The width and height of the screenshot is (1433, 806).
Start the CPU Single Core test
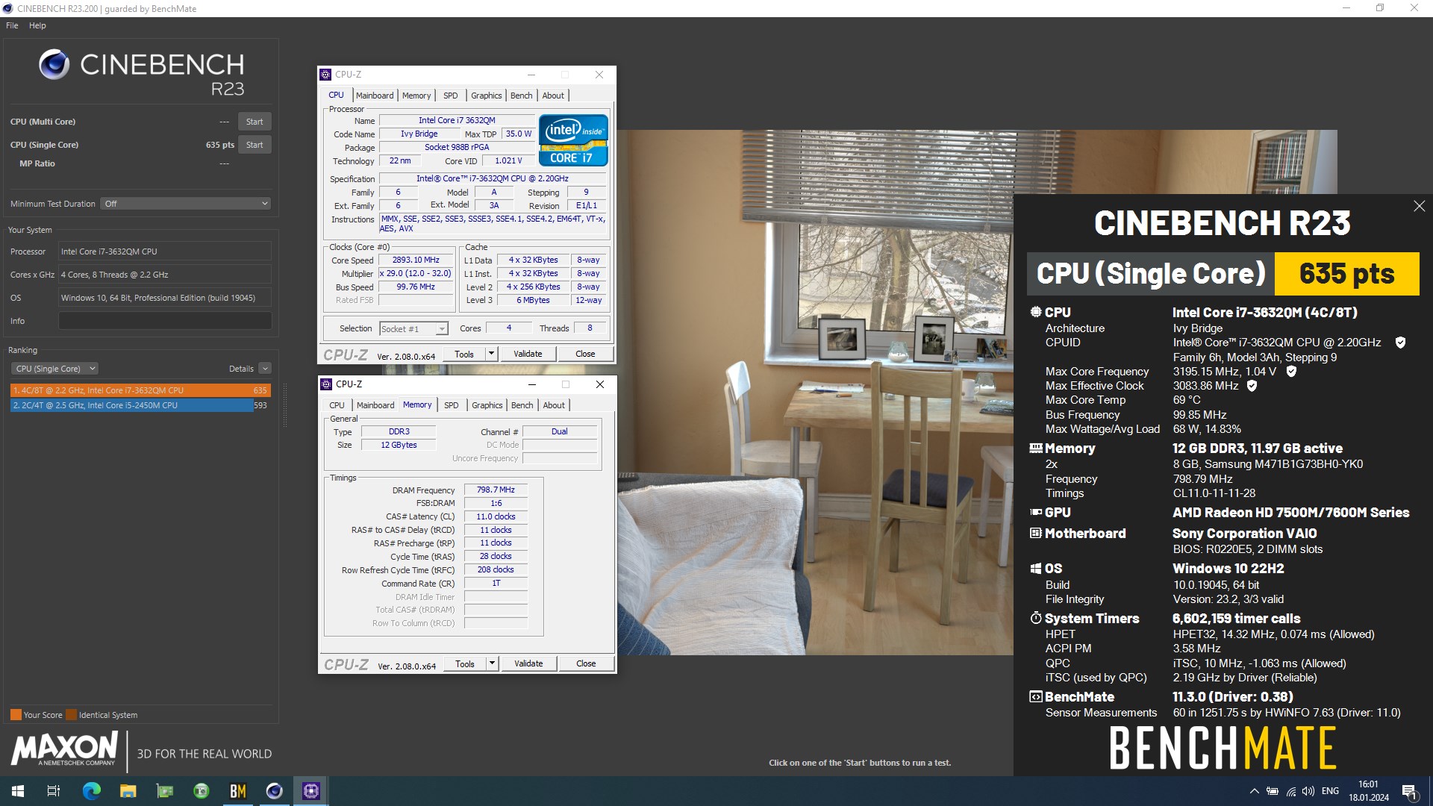(255, 145)
